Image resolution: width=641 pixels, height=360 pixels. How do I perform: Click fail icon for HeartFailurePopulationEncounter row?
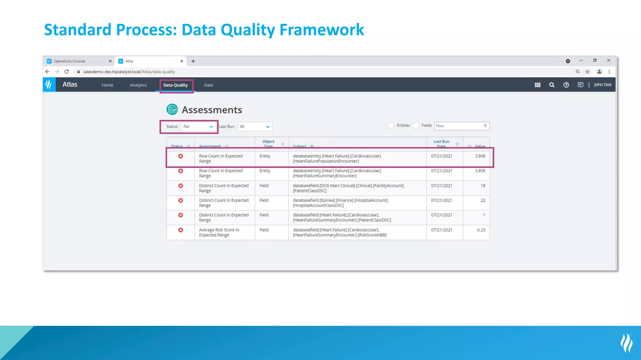click(x=181, y=156)
